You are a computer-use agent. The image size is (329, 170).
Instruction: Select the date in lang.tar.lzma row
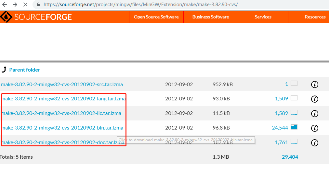(x=179, y=98)
